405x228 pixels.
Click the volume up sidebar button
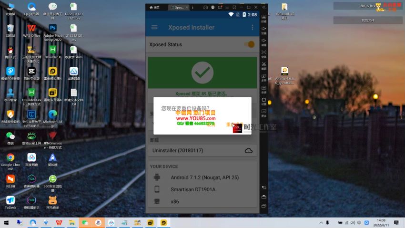263,30
